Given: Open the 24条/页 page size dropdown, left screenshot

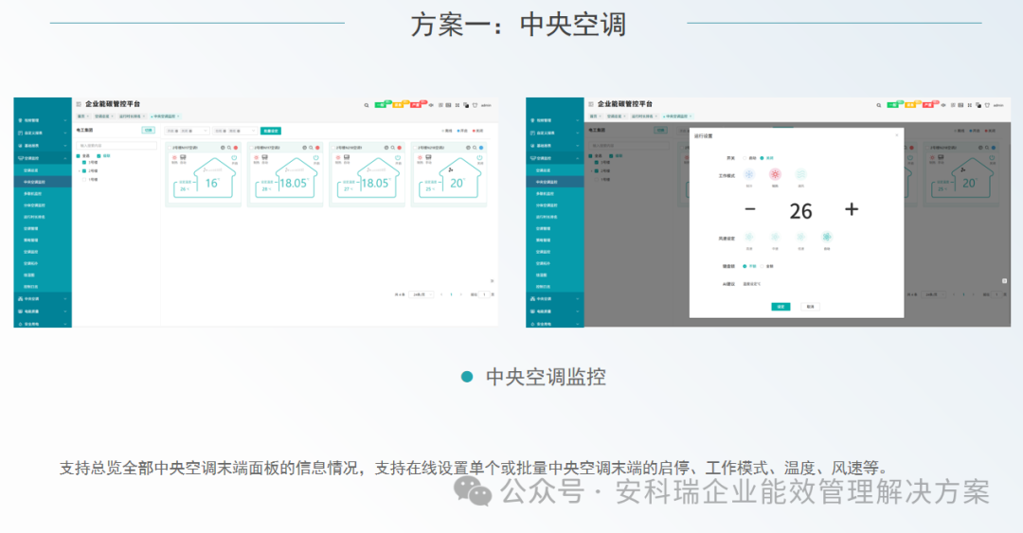Looking at the screenshot, I should (421, 294).
